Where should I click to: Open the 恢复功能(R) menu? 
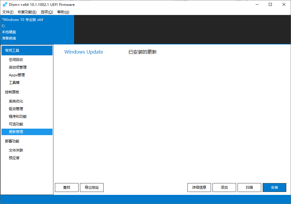pyautogui.click(x=27, y=12)
